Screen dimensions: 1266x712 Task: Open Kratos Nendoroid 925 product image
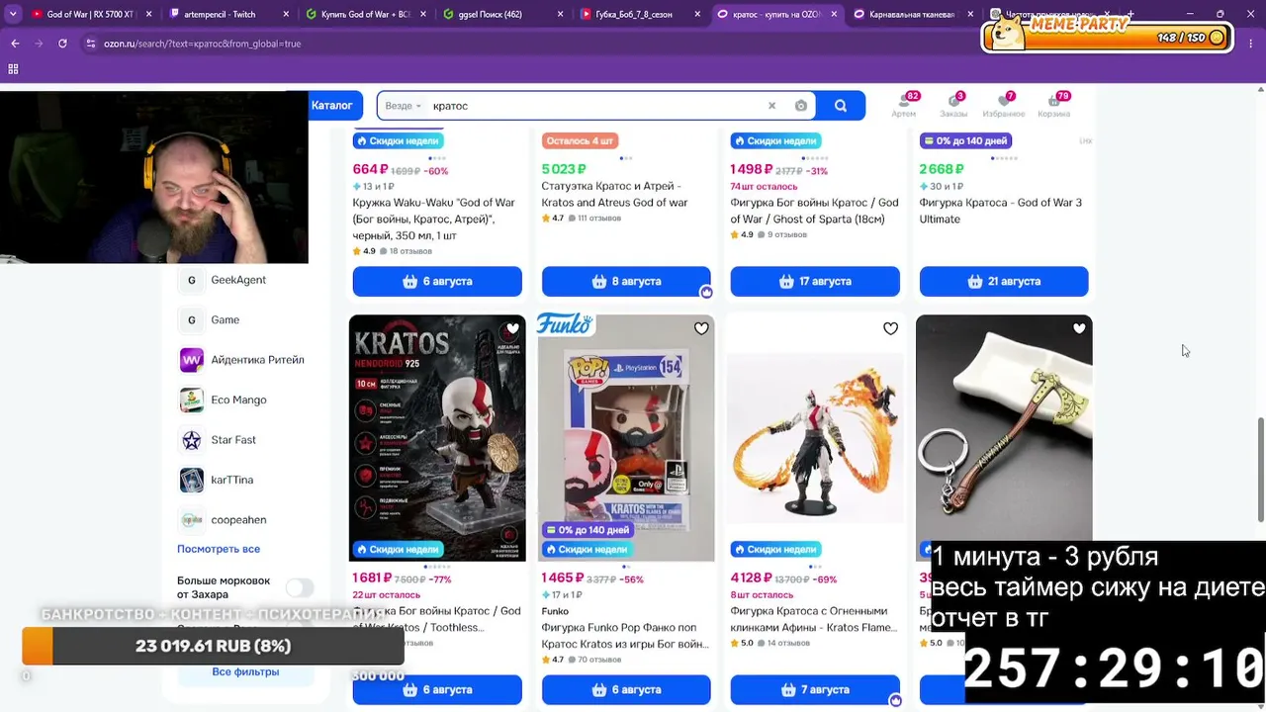coord(437,438)
